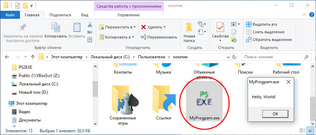Switch to details view icon
Image resolution: width=316 pixels, height=135 pixels.
pos(302,130)
